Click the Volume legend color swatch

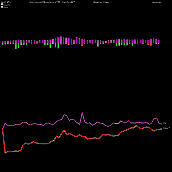[x=2, y=4]
